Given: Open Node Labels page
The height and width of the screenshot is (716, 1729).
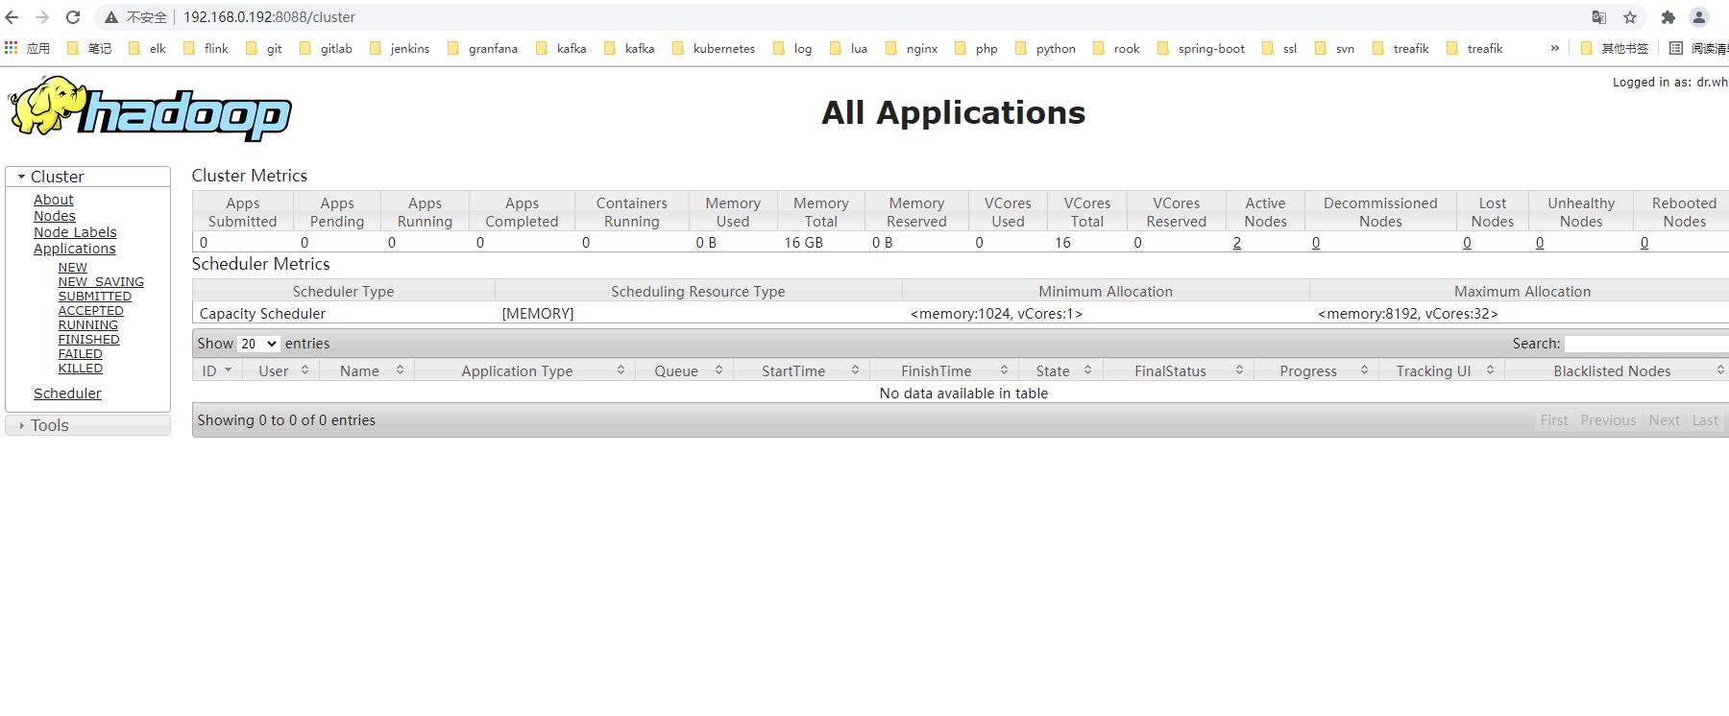Looking at the screenshot, I should pos(75,232).
